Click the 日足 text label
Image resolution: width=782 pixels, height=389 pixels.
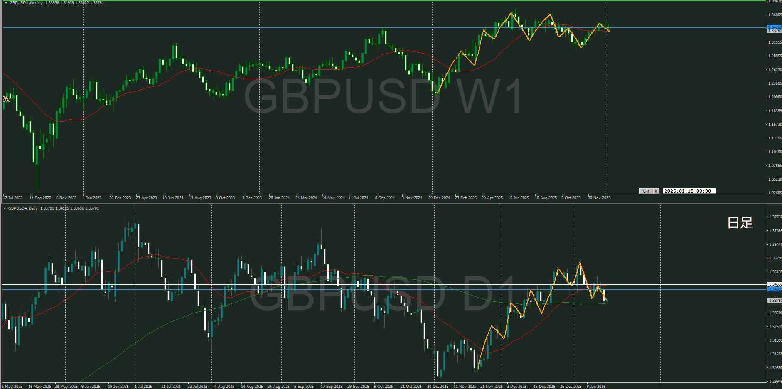click(x=740, y=223)
